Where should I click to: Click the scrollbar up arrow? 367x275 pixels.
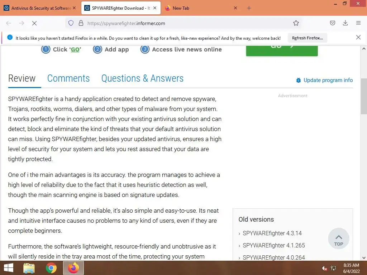pos(364,49)
